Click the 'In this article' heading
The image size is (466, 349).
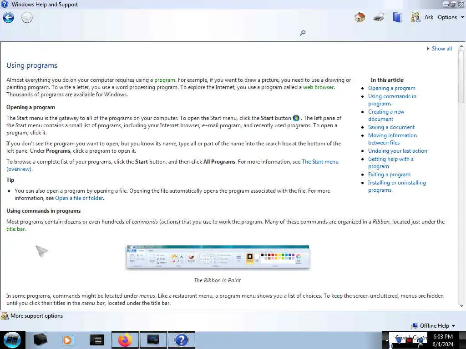pyautogui.click(x=387, y=80)
